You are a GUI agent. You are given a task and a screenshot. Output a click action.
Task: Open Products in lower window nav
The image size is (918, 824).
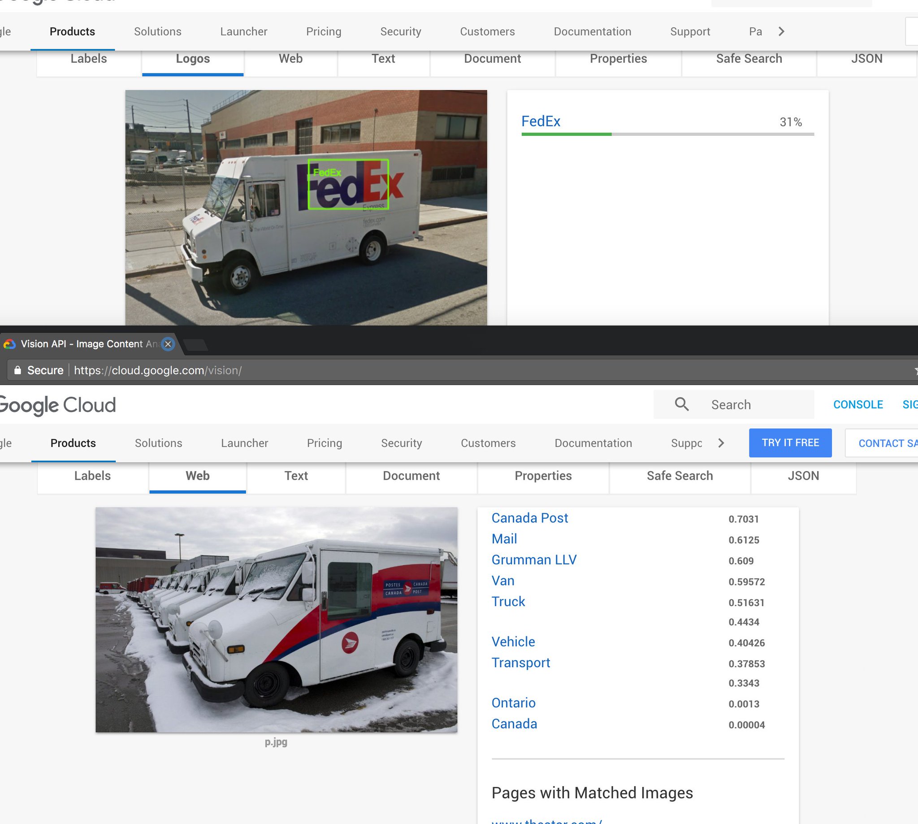point(73,443)
